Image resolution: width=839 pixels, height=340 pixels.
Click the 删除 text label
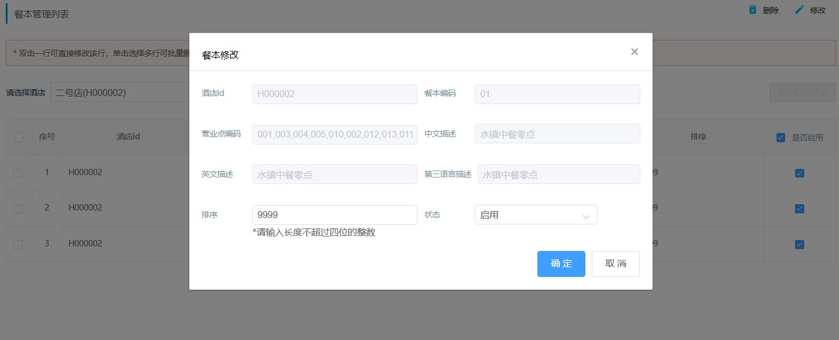tap(771, 10)
